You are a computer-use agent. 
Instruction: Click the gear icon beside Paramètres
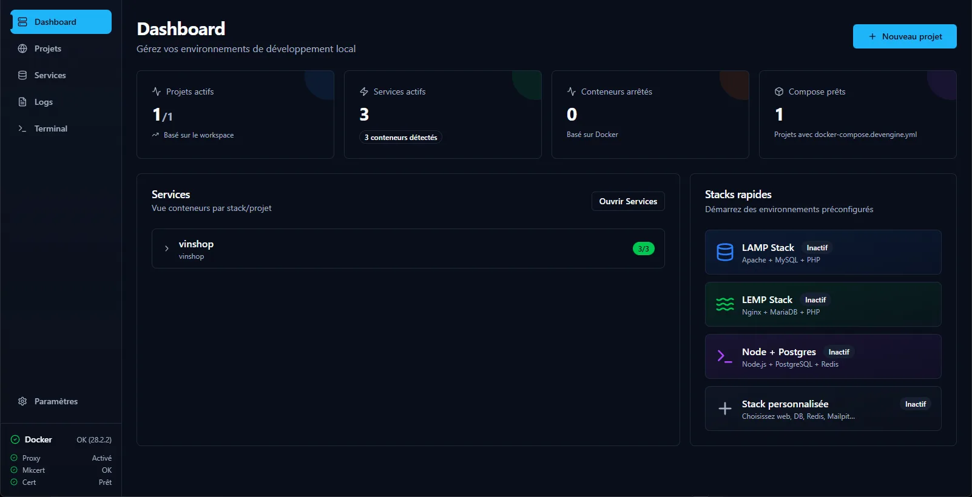point(22,401)
